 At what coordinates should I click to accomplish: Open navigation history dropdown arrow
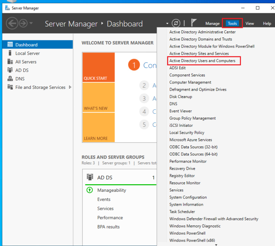(x=31, y=24)
